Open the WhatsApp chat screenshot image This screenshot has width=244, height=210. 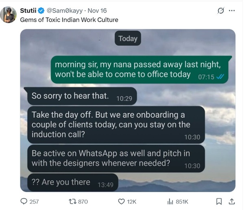[x=128, y=122]
